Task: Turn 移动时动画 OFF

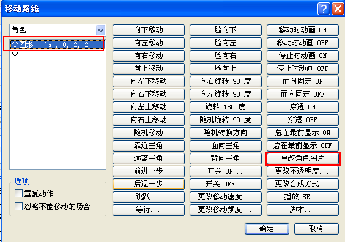Action: 303,43
